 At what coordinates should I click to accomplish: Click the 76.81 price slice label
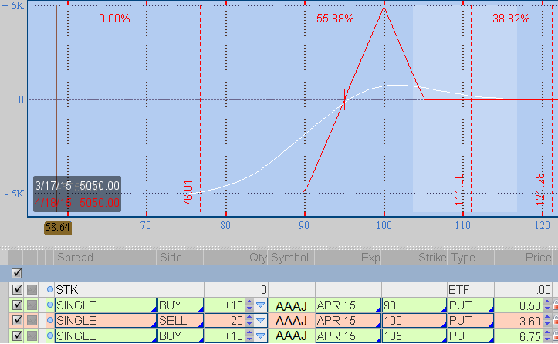click(x=188, y=193)
